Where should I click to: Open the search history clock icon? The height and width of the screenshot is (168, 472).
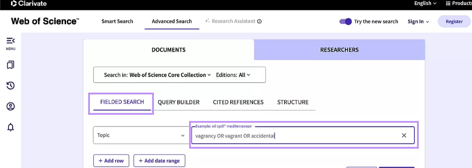(x=10, y=85)
